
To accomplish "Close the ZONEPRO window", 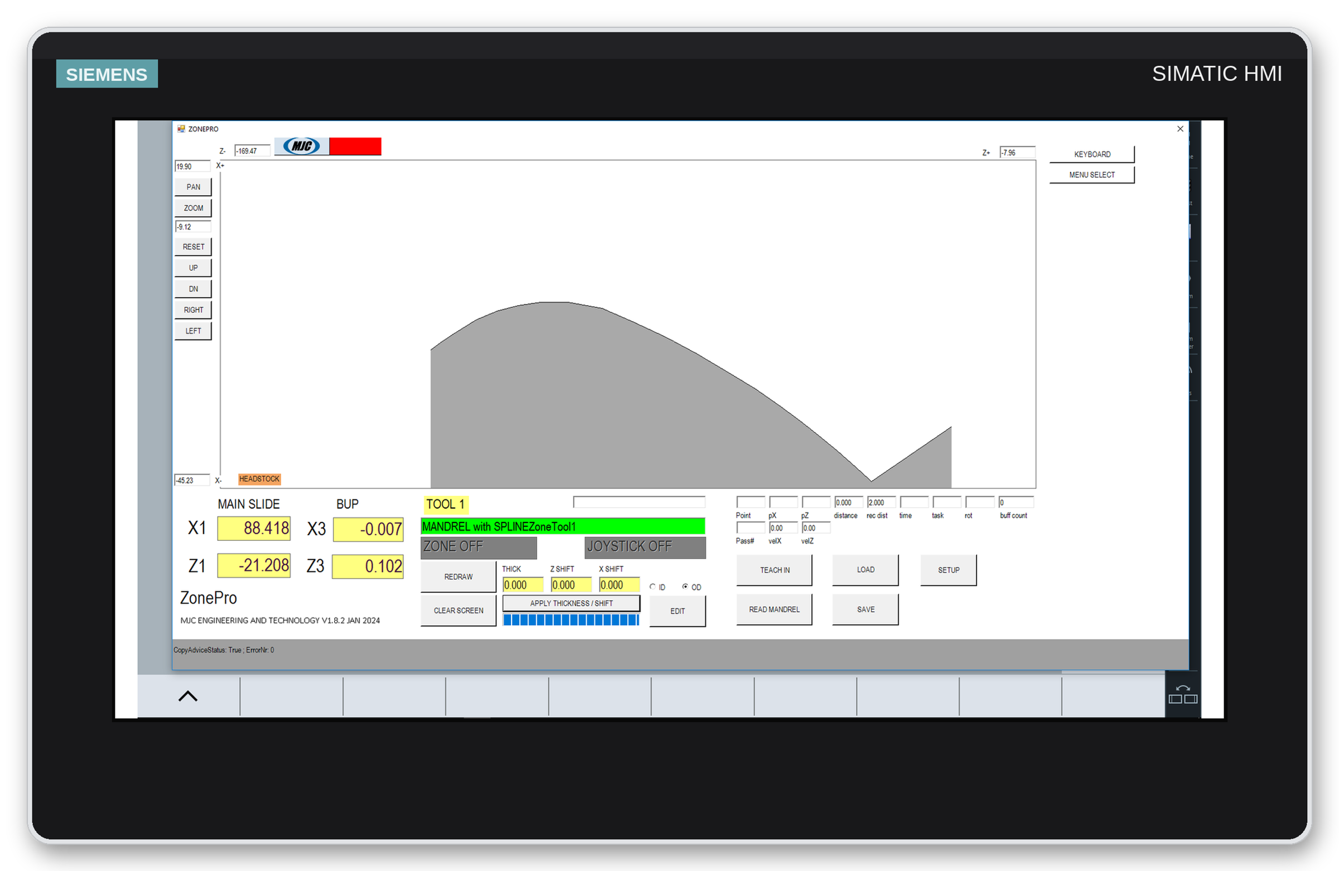I will 1180,129.
